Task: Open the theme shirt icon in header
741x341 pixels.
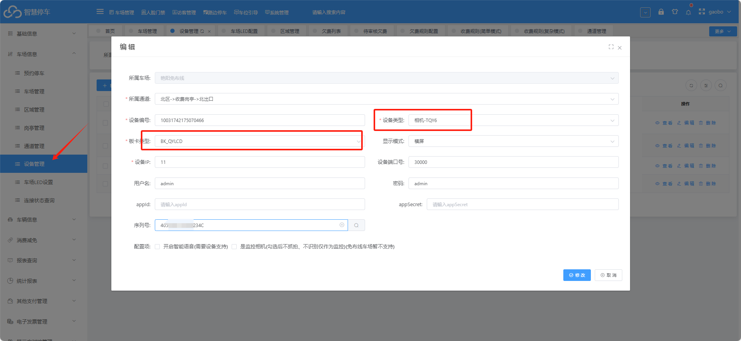Action: click(x=675, y=12)
